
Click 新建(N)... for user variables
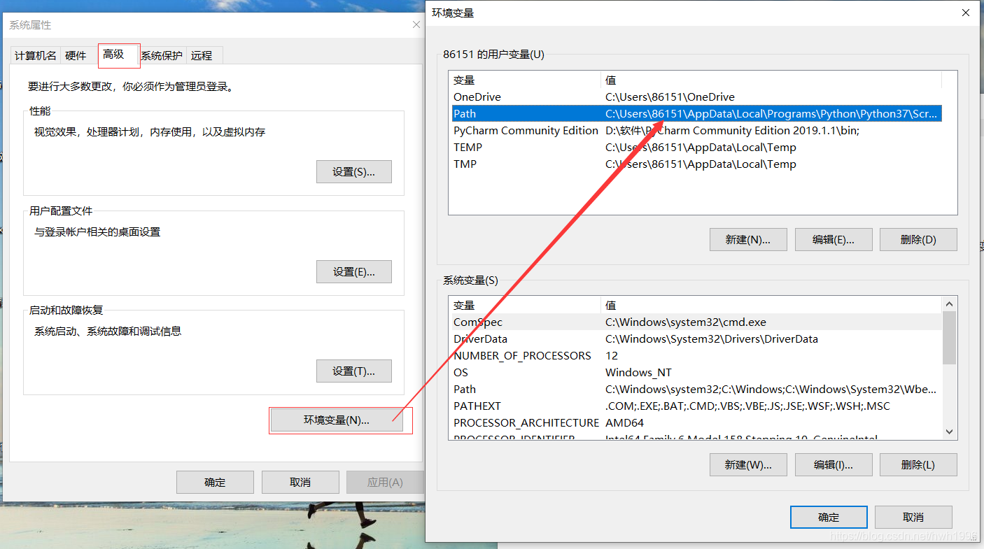(748, 239)
